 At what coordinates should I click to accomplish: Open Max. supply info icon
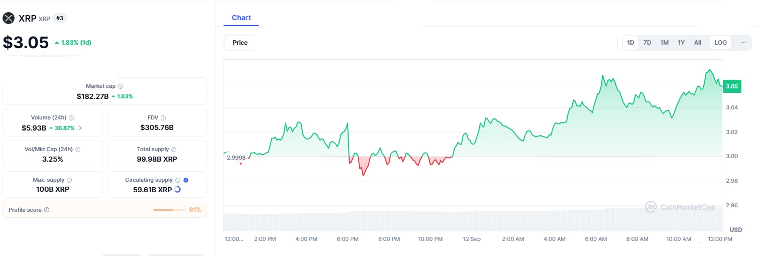69,180
